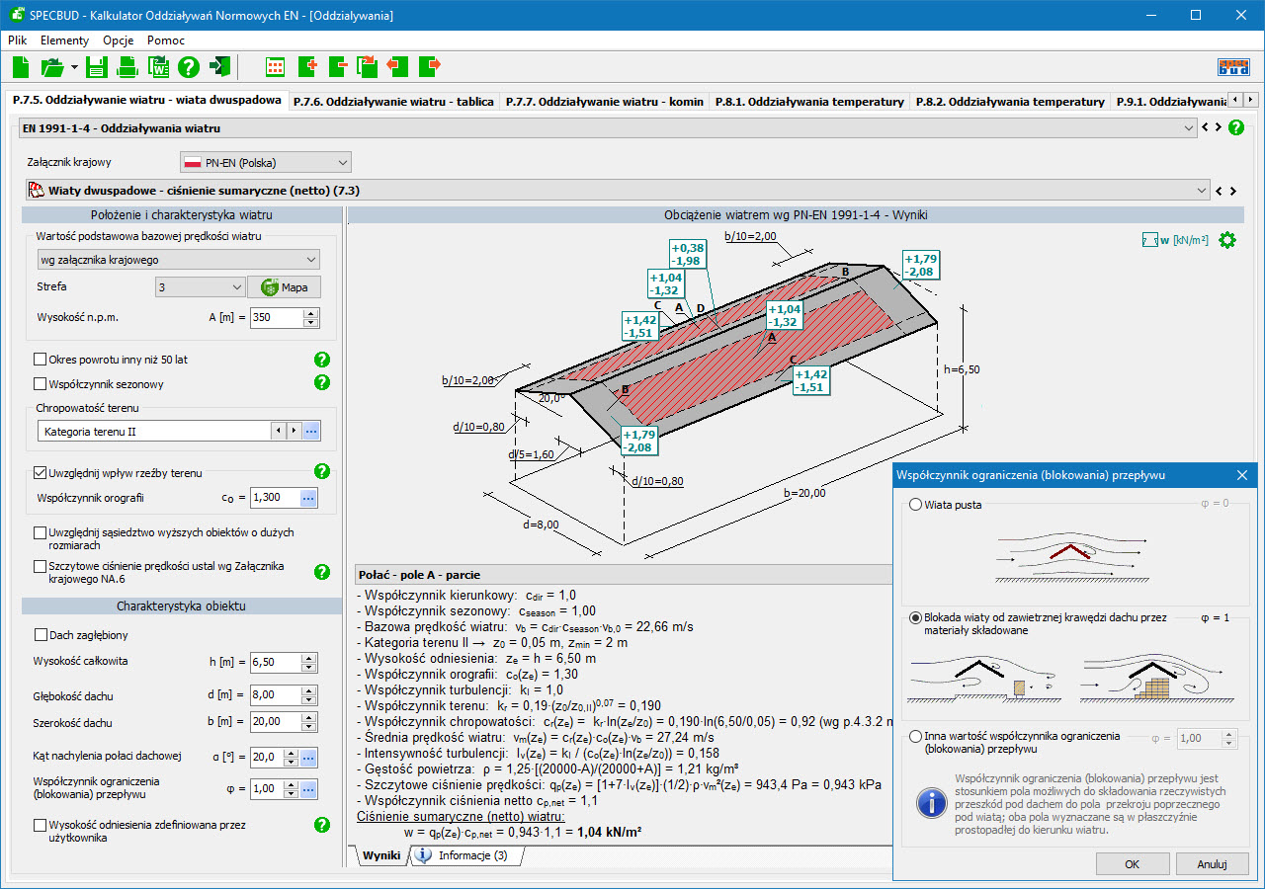Click the New file toolbar icon
This screenshot has width=1265, height=889.
(21, 67)
